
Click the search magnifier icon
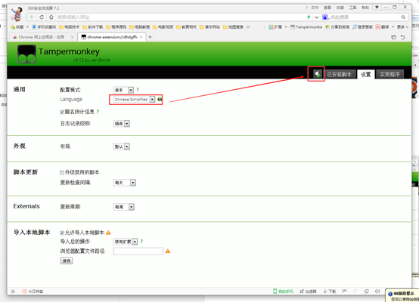403,17
